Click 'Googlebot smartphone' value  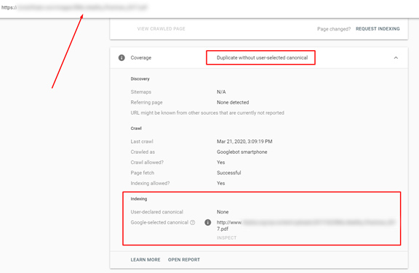242,152
